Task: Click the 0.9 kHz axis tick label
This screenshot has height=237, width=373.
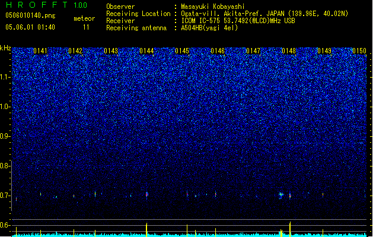Action: point(5,136)
